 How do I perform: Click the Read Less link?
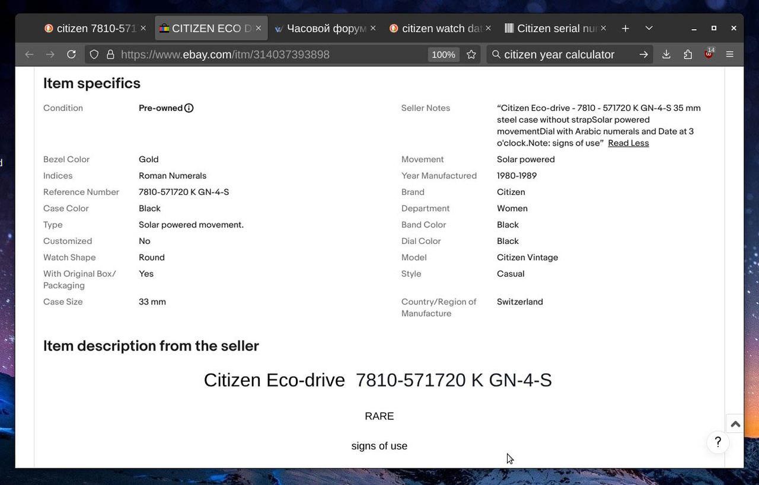628,143
